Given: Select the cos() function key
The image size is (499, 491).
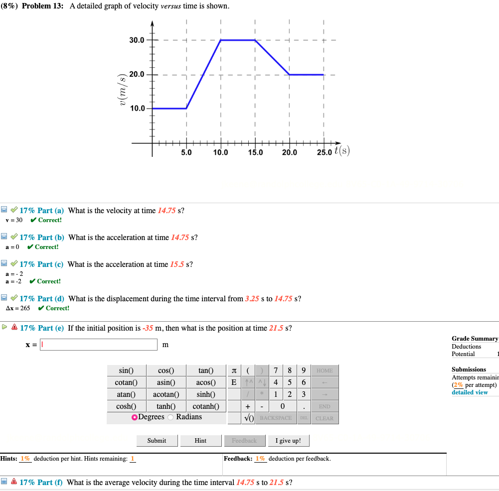Looking at the screenshot, I should point(166,370).
